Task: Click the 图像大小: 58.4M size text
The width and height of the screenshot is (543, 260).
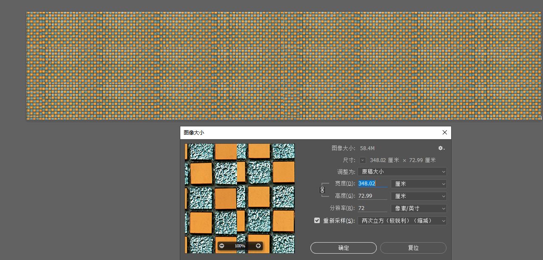Action: click(353, 148)
